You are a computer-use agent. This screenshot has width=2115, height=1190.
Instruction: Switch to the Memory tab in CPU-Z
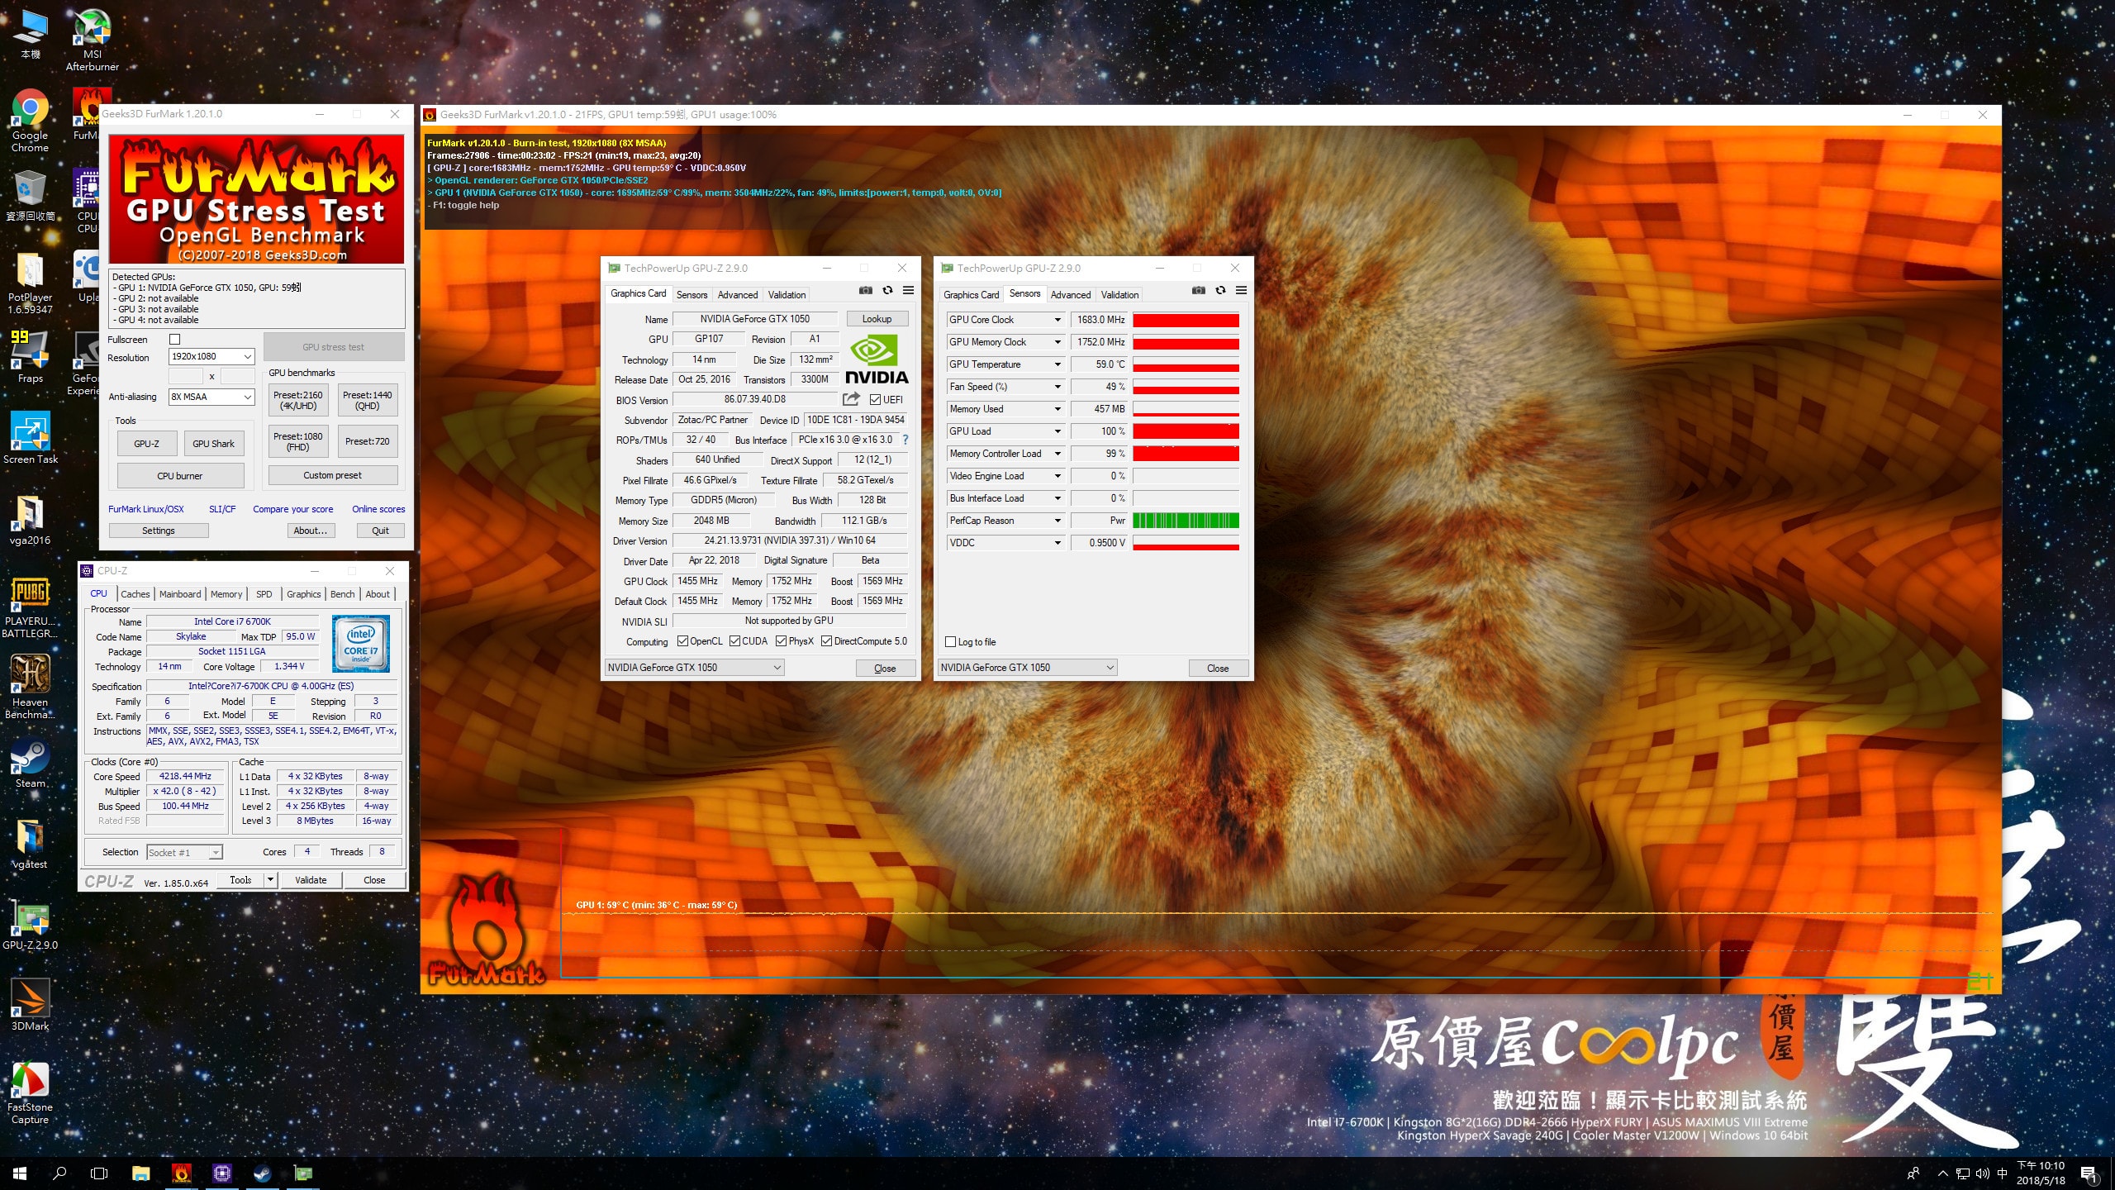tap(226, 594)
